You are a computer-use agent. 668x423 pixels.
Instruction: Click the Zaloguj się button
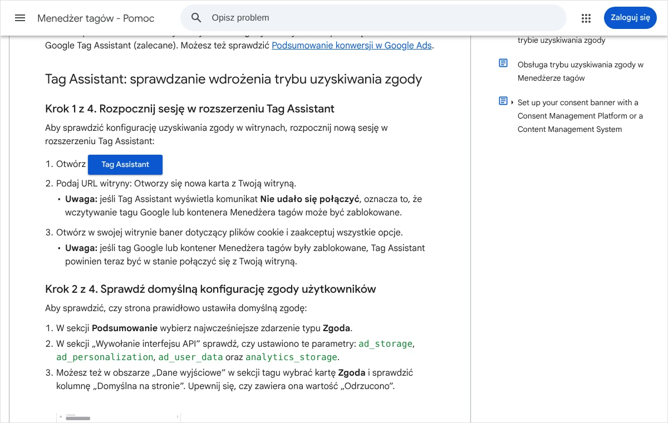630,18
